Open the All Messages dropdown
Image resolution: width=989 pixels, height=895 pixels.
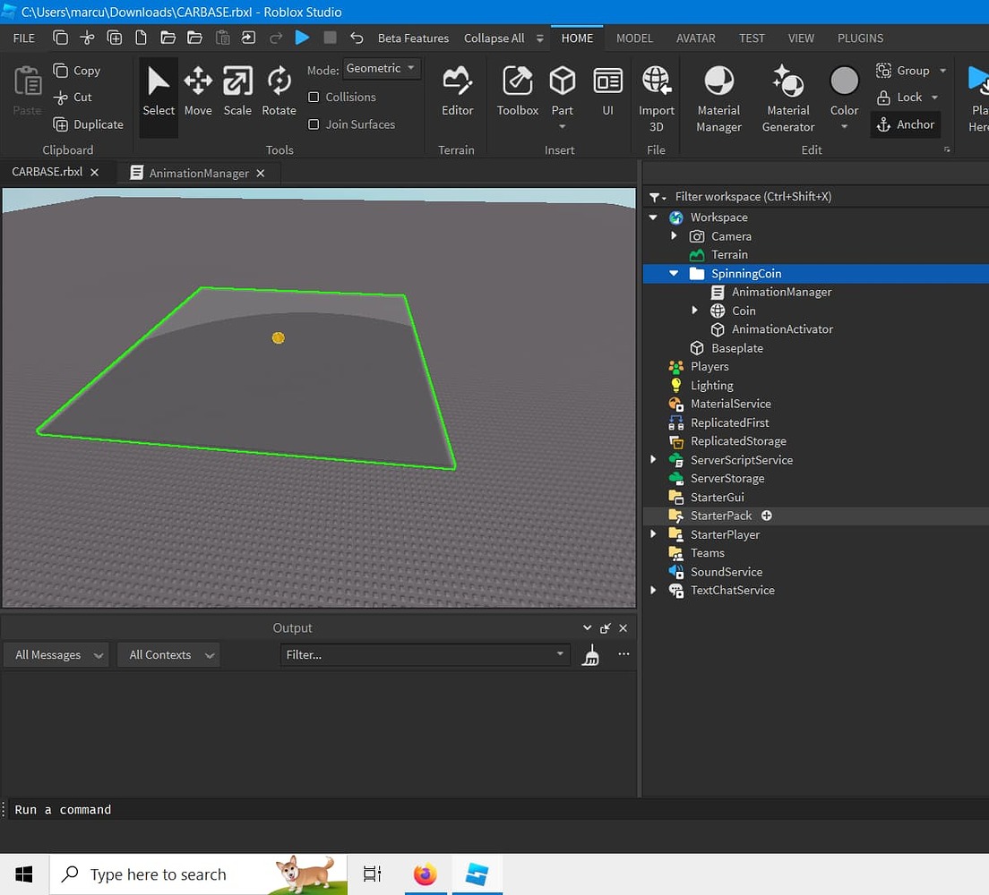click(x=56, y=654)
